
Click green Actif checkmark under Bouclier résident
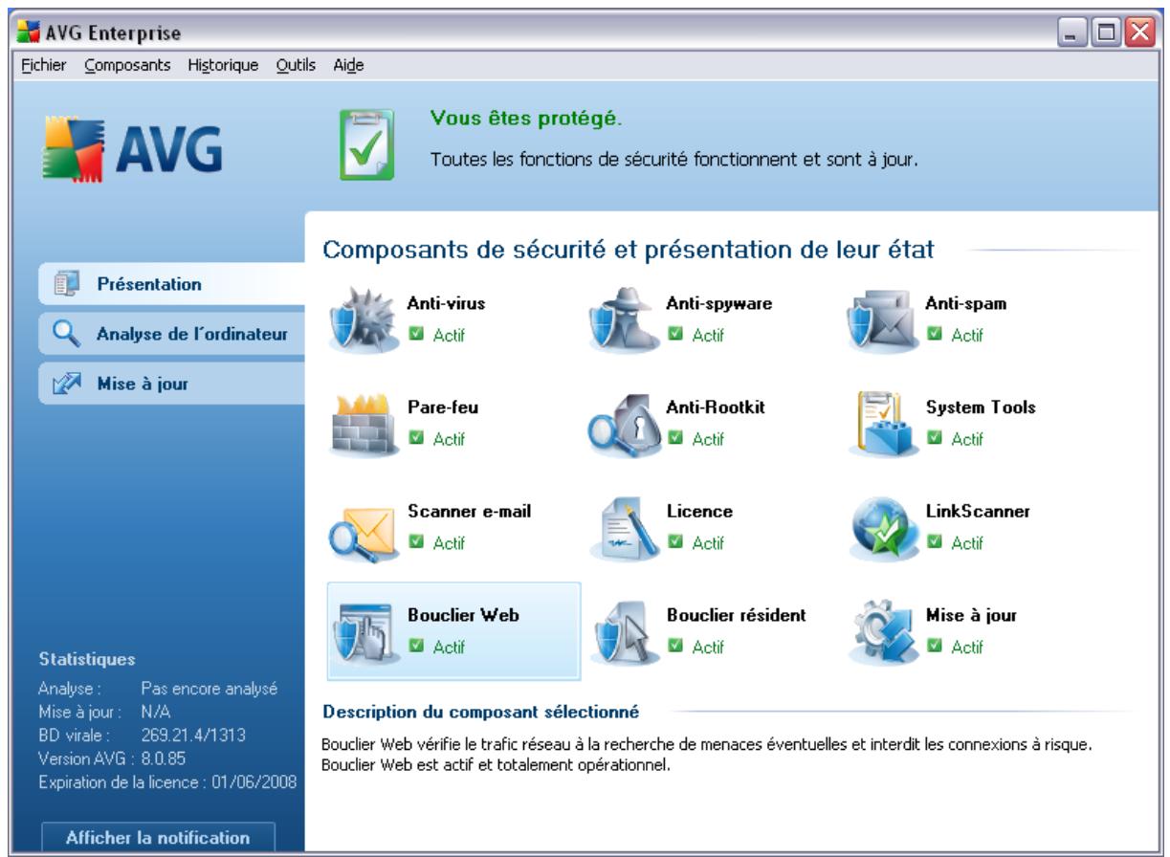(x=673, y=647)
